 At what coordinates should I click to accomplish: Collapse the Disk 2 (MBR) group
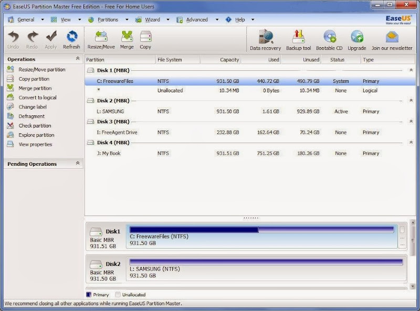tap(411, 100)
